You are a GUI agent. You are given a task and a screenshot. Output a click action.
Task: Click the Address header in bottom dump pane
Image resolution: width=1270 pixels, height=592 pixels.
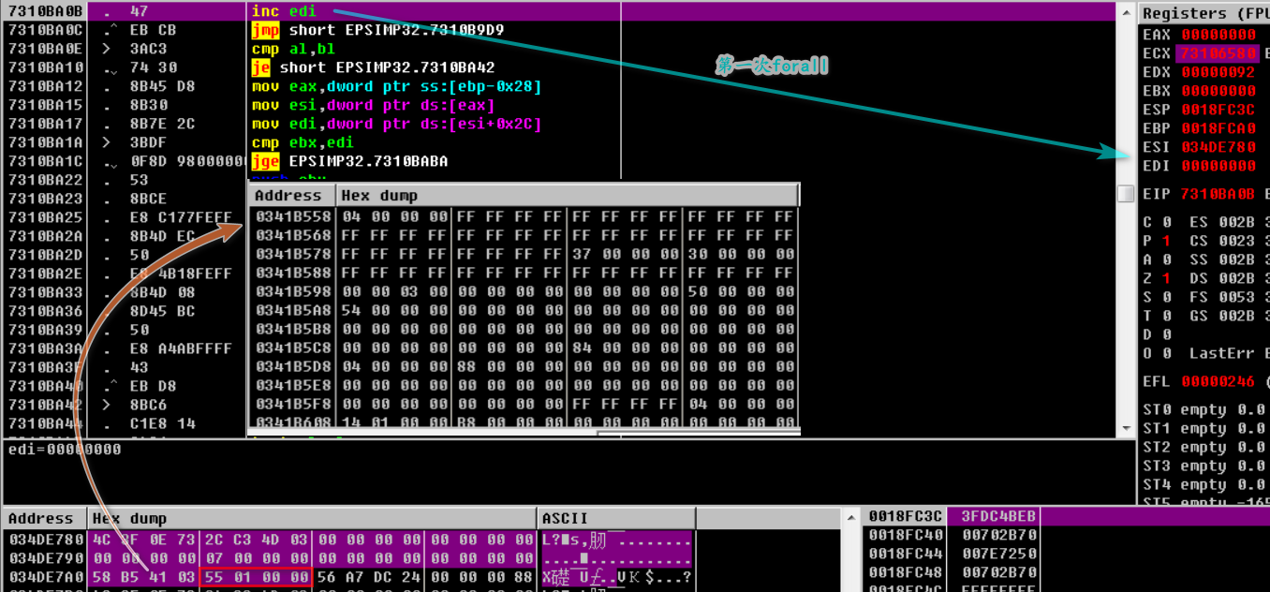pos(43,518)
